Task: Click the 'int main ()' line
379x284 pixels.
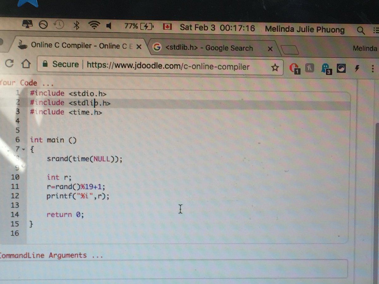Action: click(53, 140)
